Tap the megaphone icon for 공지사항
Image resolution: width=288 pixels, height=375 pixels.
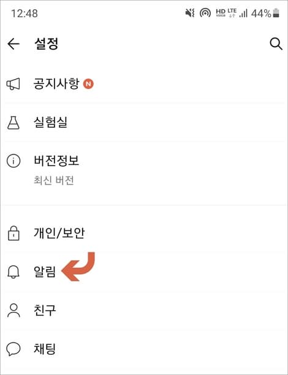pyautogui.click(x=13, y=84)
